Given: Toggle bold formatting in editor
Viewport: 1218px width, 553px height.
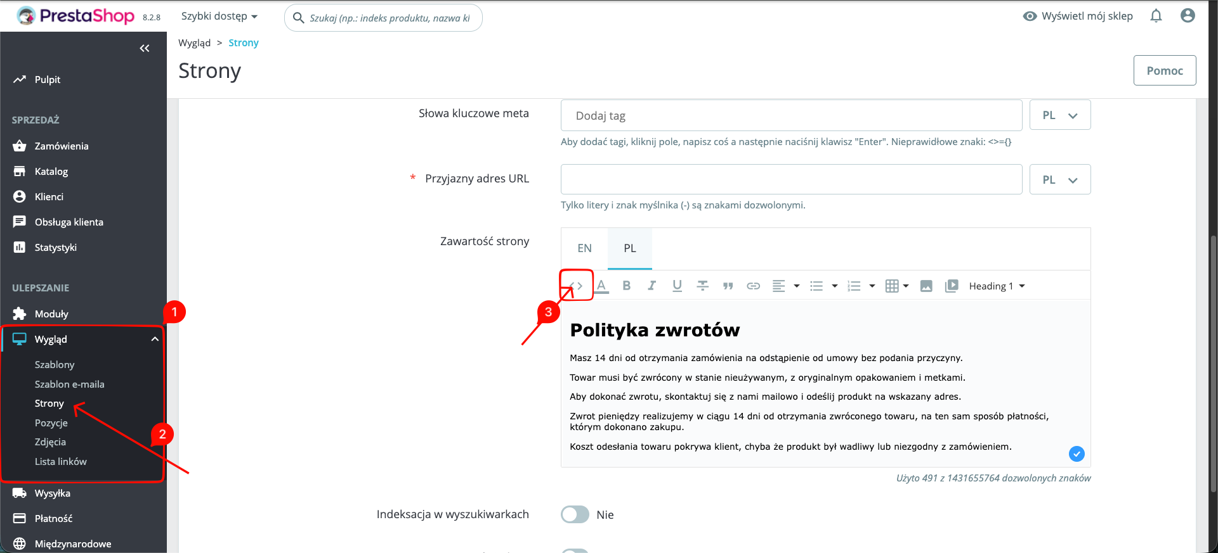Looking at the screenshot, I should click(627, 286).
